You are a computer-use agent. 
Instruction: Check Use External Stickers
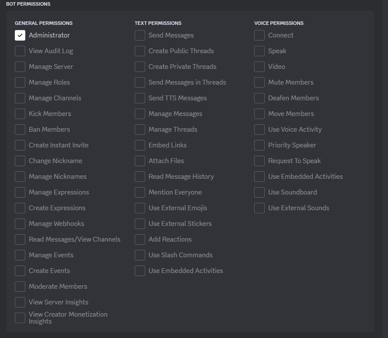(140, 224)
